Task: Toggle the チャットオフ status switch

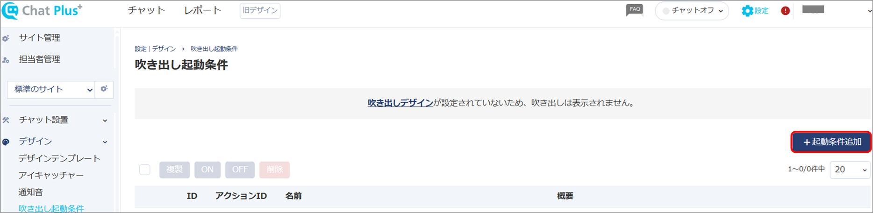Action: coord(692,11)
